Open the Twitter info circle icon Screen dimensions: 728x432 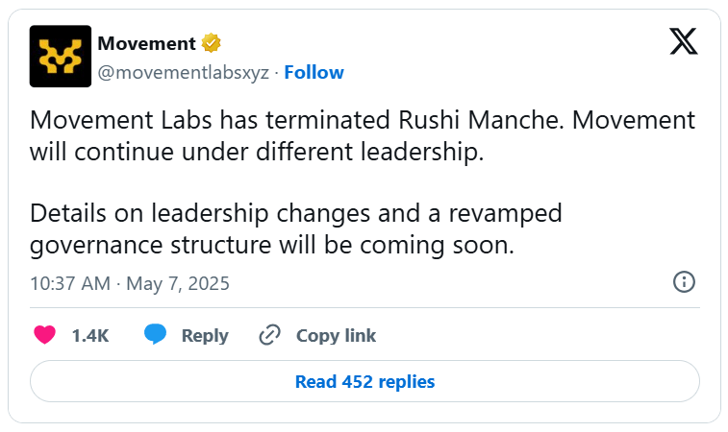tap(683, 282)
